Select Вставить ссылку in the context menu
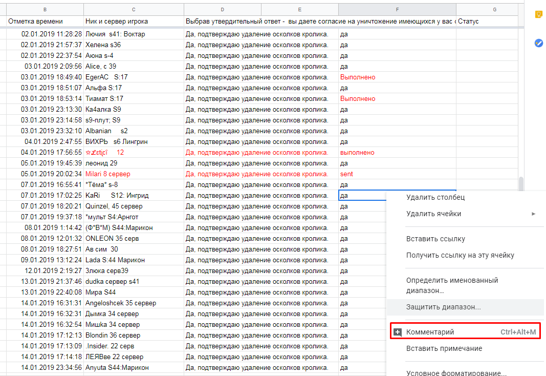Image resolution: width=546 pixels, height=376 pixels. (435, 239)
